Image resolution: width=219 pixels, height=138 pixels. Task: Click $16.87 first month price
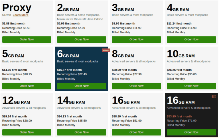point(69,70)
